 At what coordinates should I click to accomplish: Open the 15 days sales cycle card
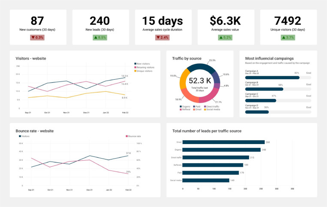click(x=163, y=27)
